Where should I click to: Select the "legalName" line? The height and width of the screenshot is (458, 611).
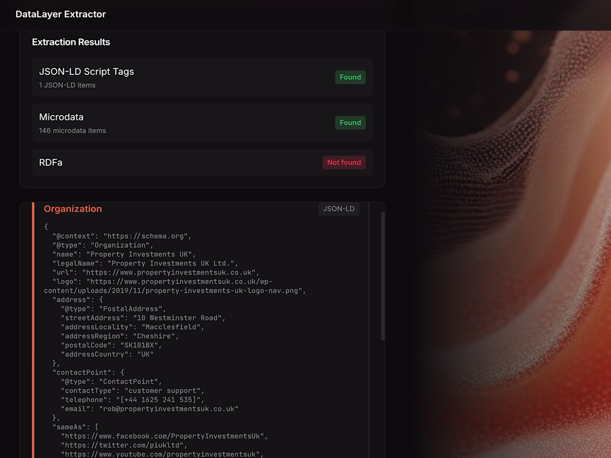pos(145,264)
